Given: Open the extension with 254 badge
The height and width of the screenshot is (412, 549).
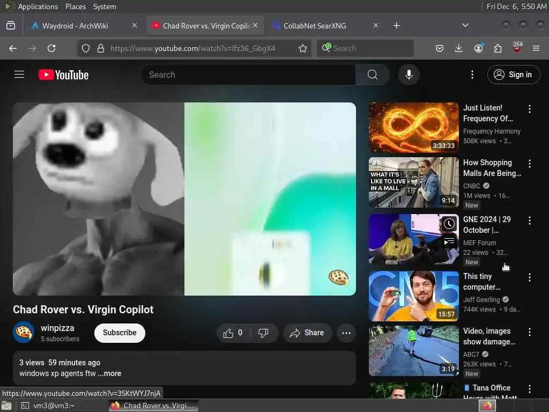Looking at the screenshot, I should (x=517, y=48).
